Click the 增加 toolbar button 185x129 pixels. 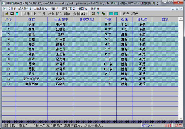(x=52, y=14)
